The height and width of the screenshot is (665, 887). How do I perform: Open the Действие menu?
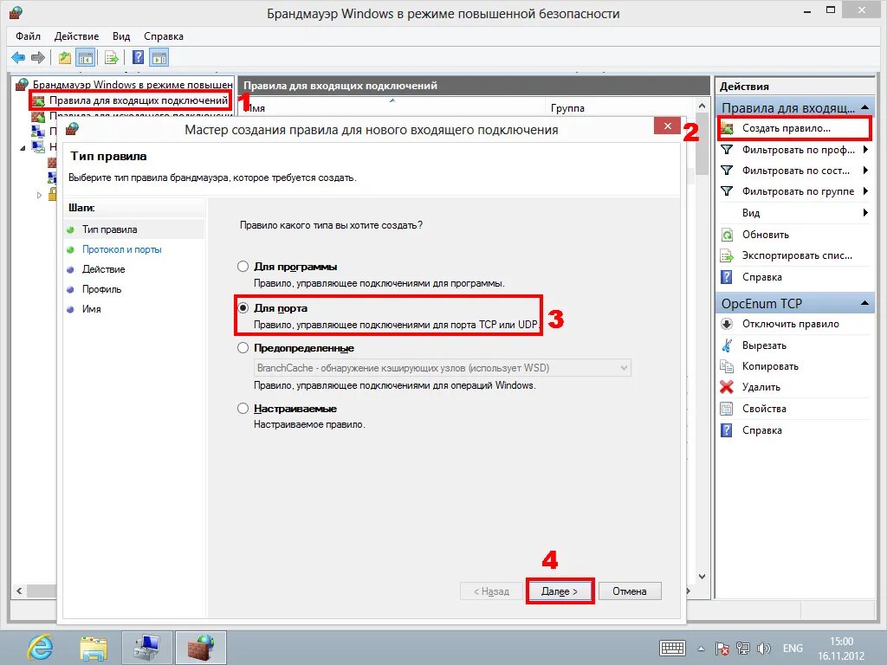coord(76,36)
